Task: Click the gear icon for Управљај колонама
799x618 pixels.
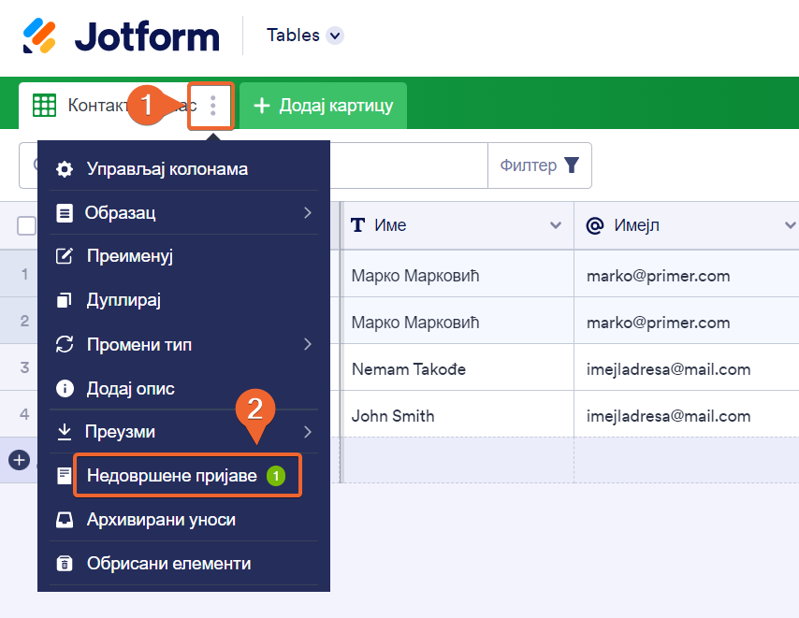Action: coord(65,169)
